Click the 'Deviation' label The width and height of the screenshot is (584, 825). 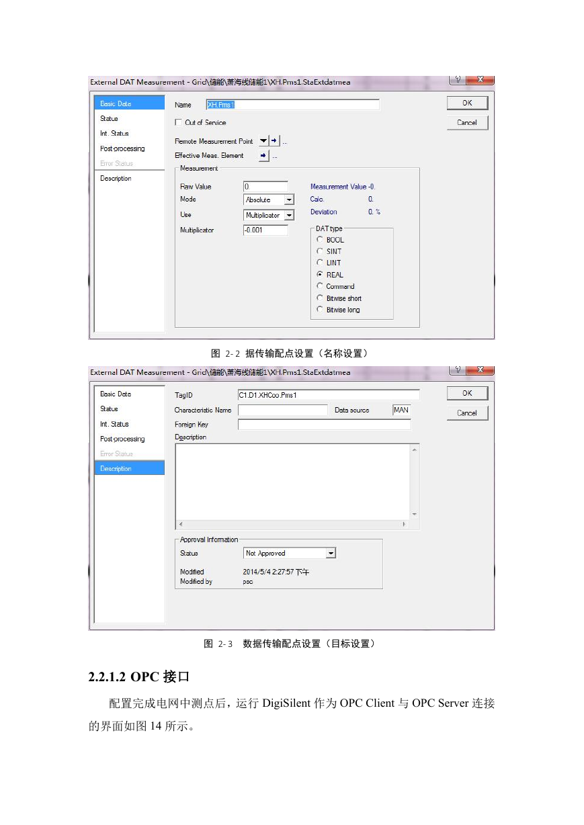click(324, 212)
